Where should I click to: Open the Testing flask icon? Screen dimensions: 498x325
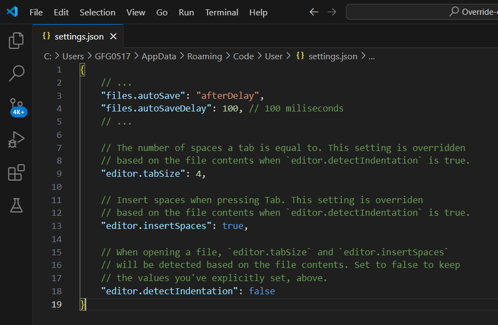16,206
